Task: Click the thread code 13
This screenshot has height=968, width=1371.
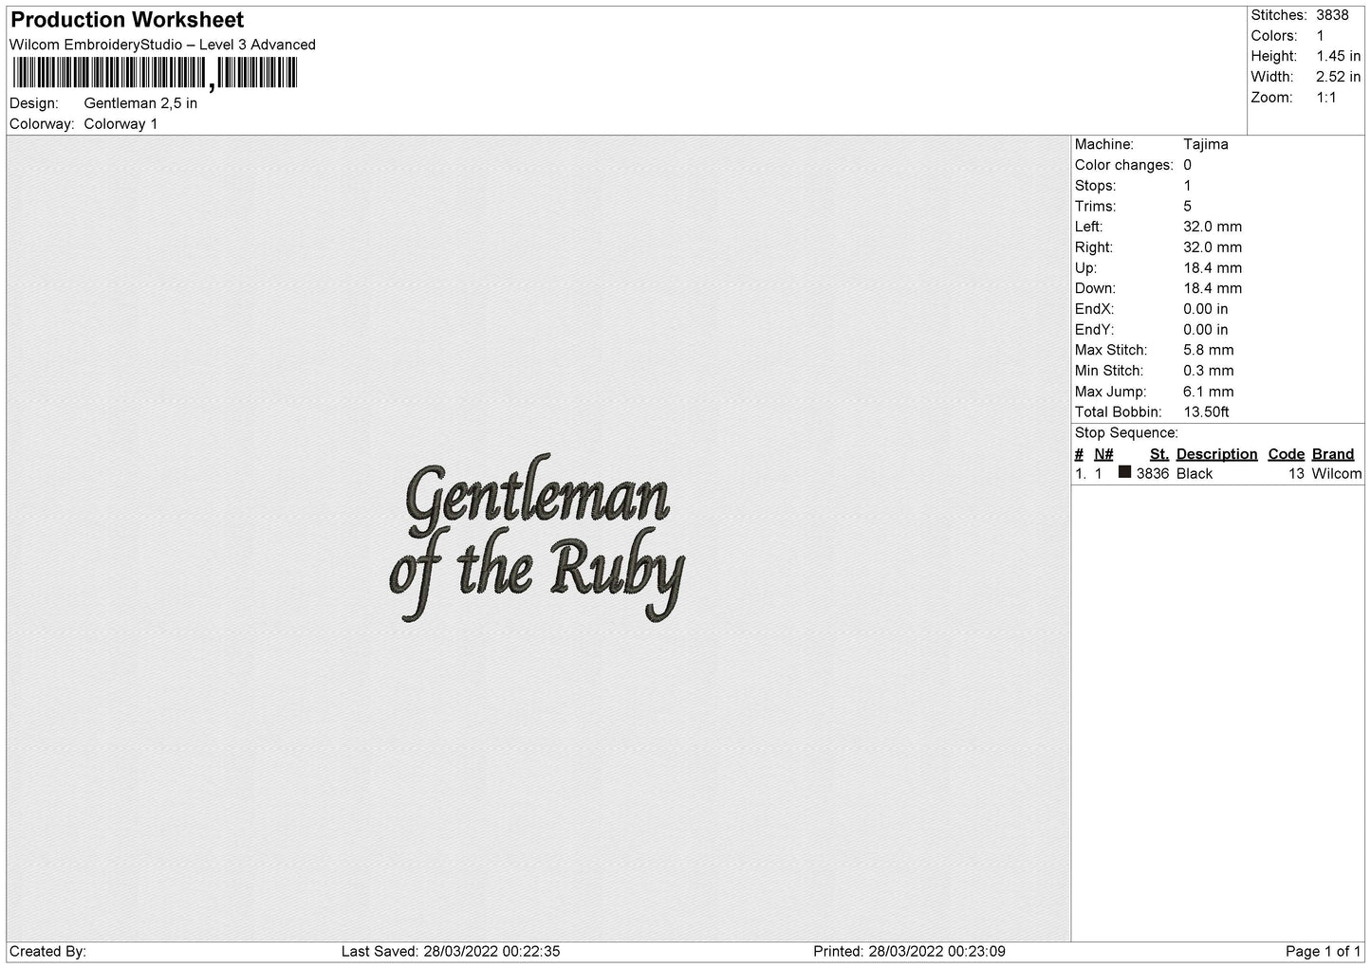Action: coord(1297,474)
